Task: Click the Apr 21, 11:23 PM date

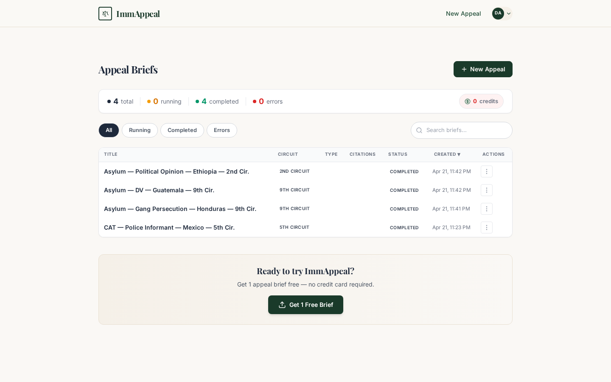Action: (x=451, y=228)
